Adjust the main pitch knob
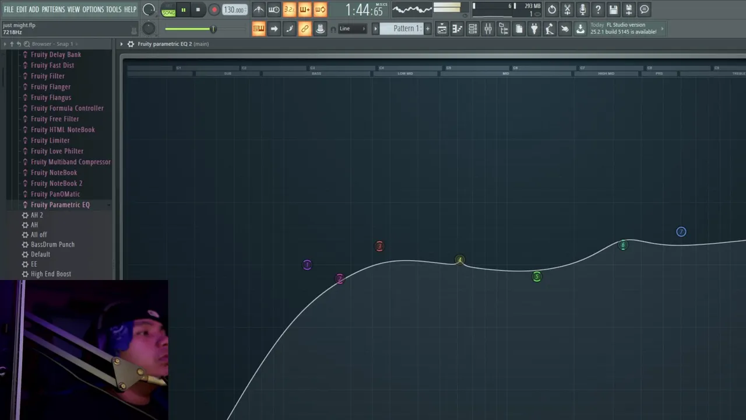Viewport: 746px width, 420px height. coord(149,28)
